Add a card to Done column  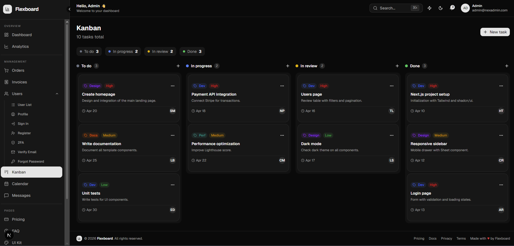pos(507,66)
